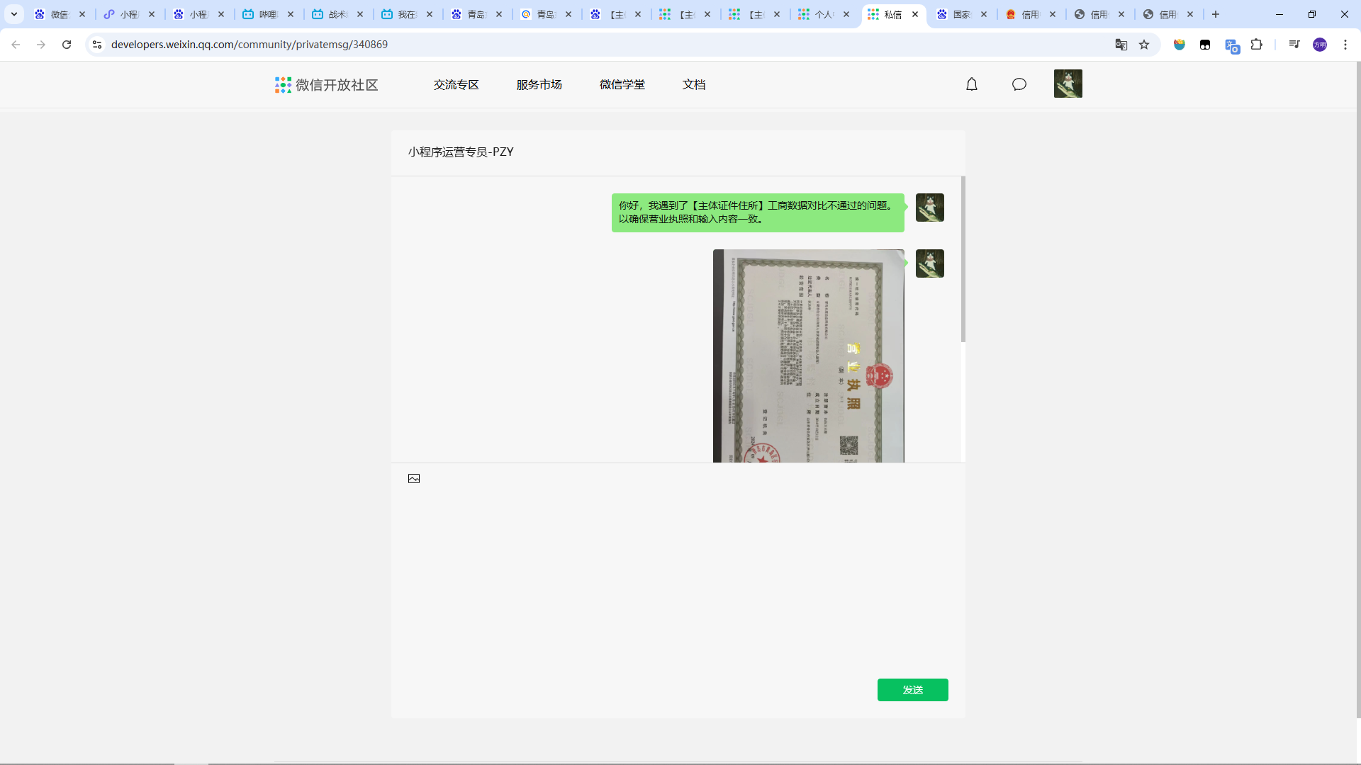
Task: Bookmark this page with star icon
Action: point(1144,45)
